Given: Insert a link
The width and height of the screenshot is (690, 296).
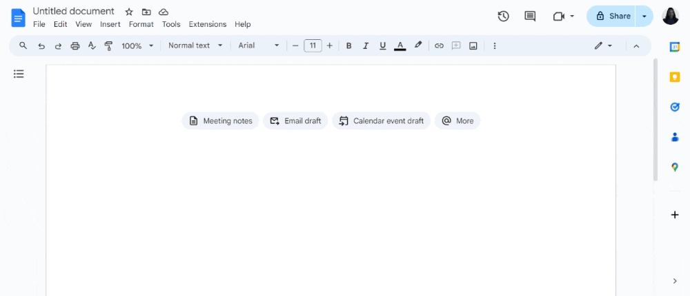Looking at the screenshot, I should [x=439, y=45].
